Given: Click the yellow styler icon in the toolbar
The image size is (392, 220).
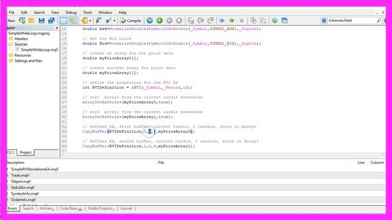Looking at the screenshot, I should pyautogui.click(x=85, y=21).
